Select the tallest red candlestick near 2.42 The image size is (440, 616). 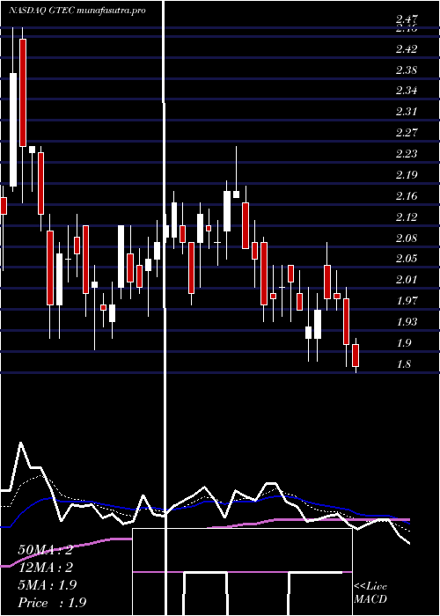[x=23, y=92]
